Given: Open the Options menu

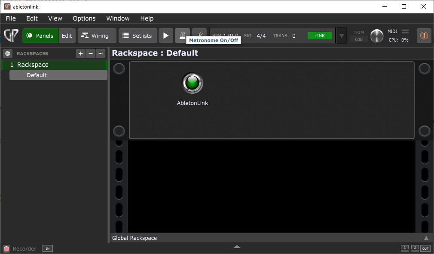Looking at the screenshot, I should coord(84,18).
